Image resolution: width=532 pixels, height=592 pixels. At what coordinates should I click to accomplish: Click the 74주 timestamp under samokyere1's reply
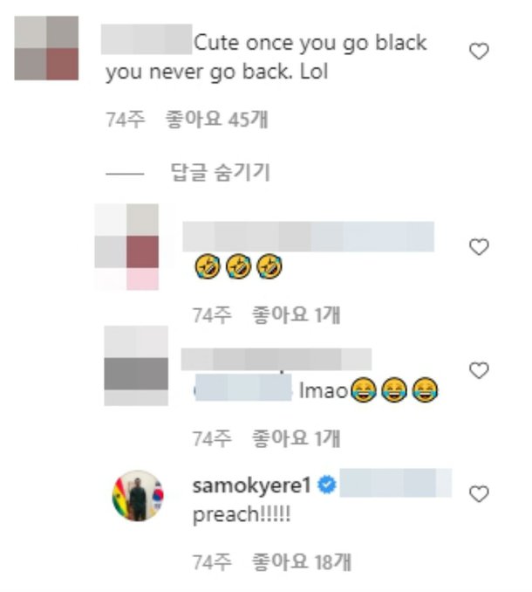(x=212, y=562)
